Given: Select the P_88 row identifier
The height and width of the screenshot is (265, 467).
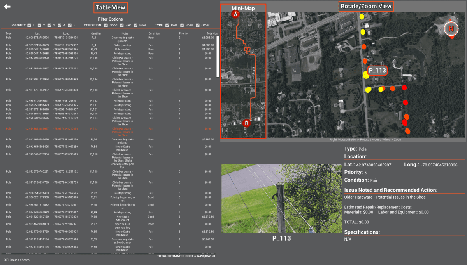Looking at the screenshot, I should pos(94,217).
